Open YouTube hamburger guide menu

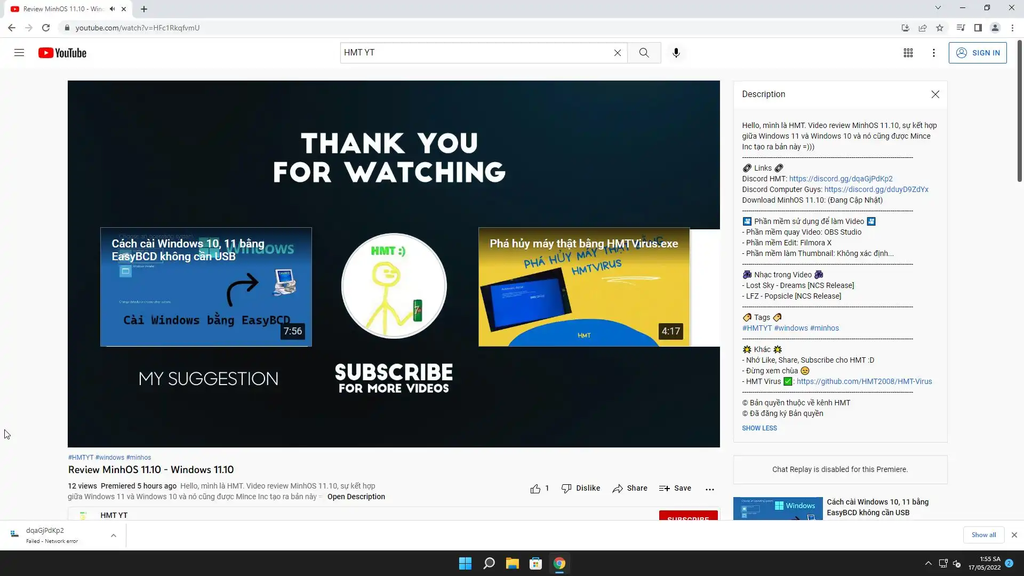click(x=19, y=53)
